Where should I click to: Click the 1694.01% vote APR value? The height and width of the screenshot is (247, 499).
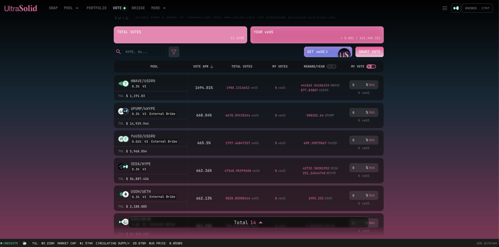click(204, 88)
